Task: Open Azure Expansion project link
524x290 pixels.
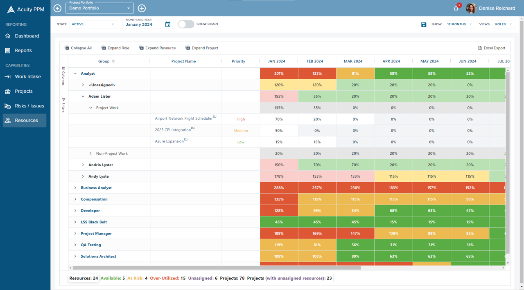Action: (169, 141)
